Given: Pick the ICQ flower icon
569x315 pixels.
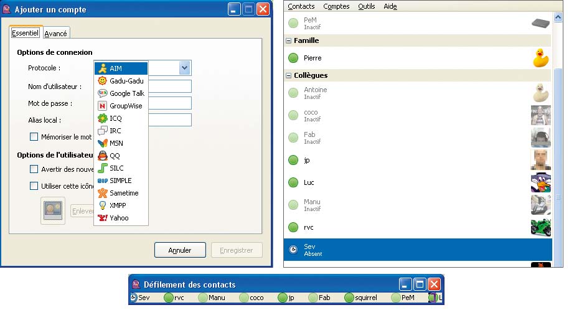Looking at the screenshot, I should click(x=103, y=118).
